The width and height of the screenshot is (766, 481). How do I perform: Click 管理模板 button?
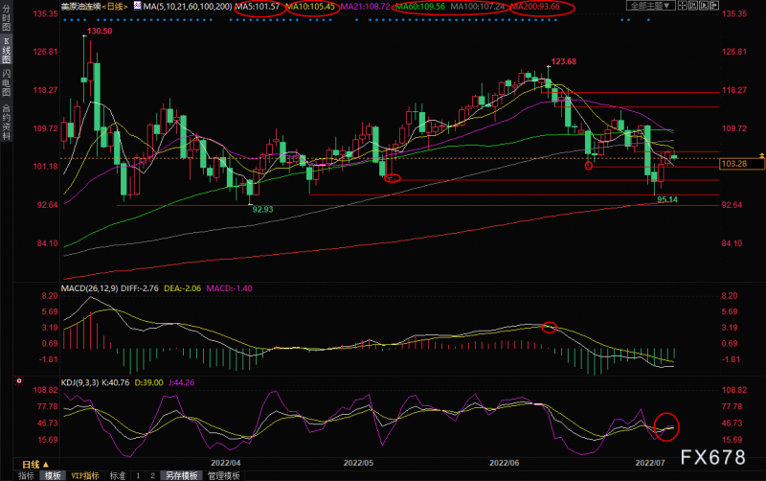pyautogui.click(x=224, y=475)
